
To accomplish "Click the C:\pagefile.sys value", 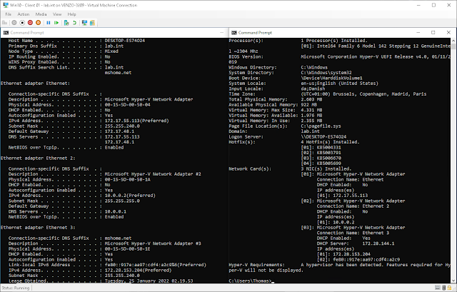I will [321, 126].
